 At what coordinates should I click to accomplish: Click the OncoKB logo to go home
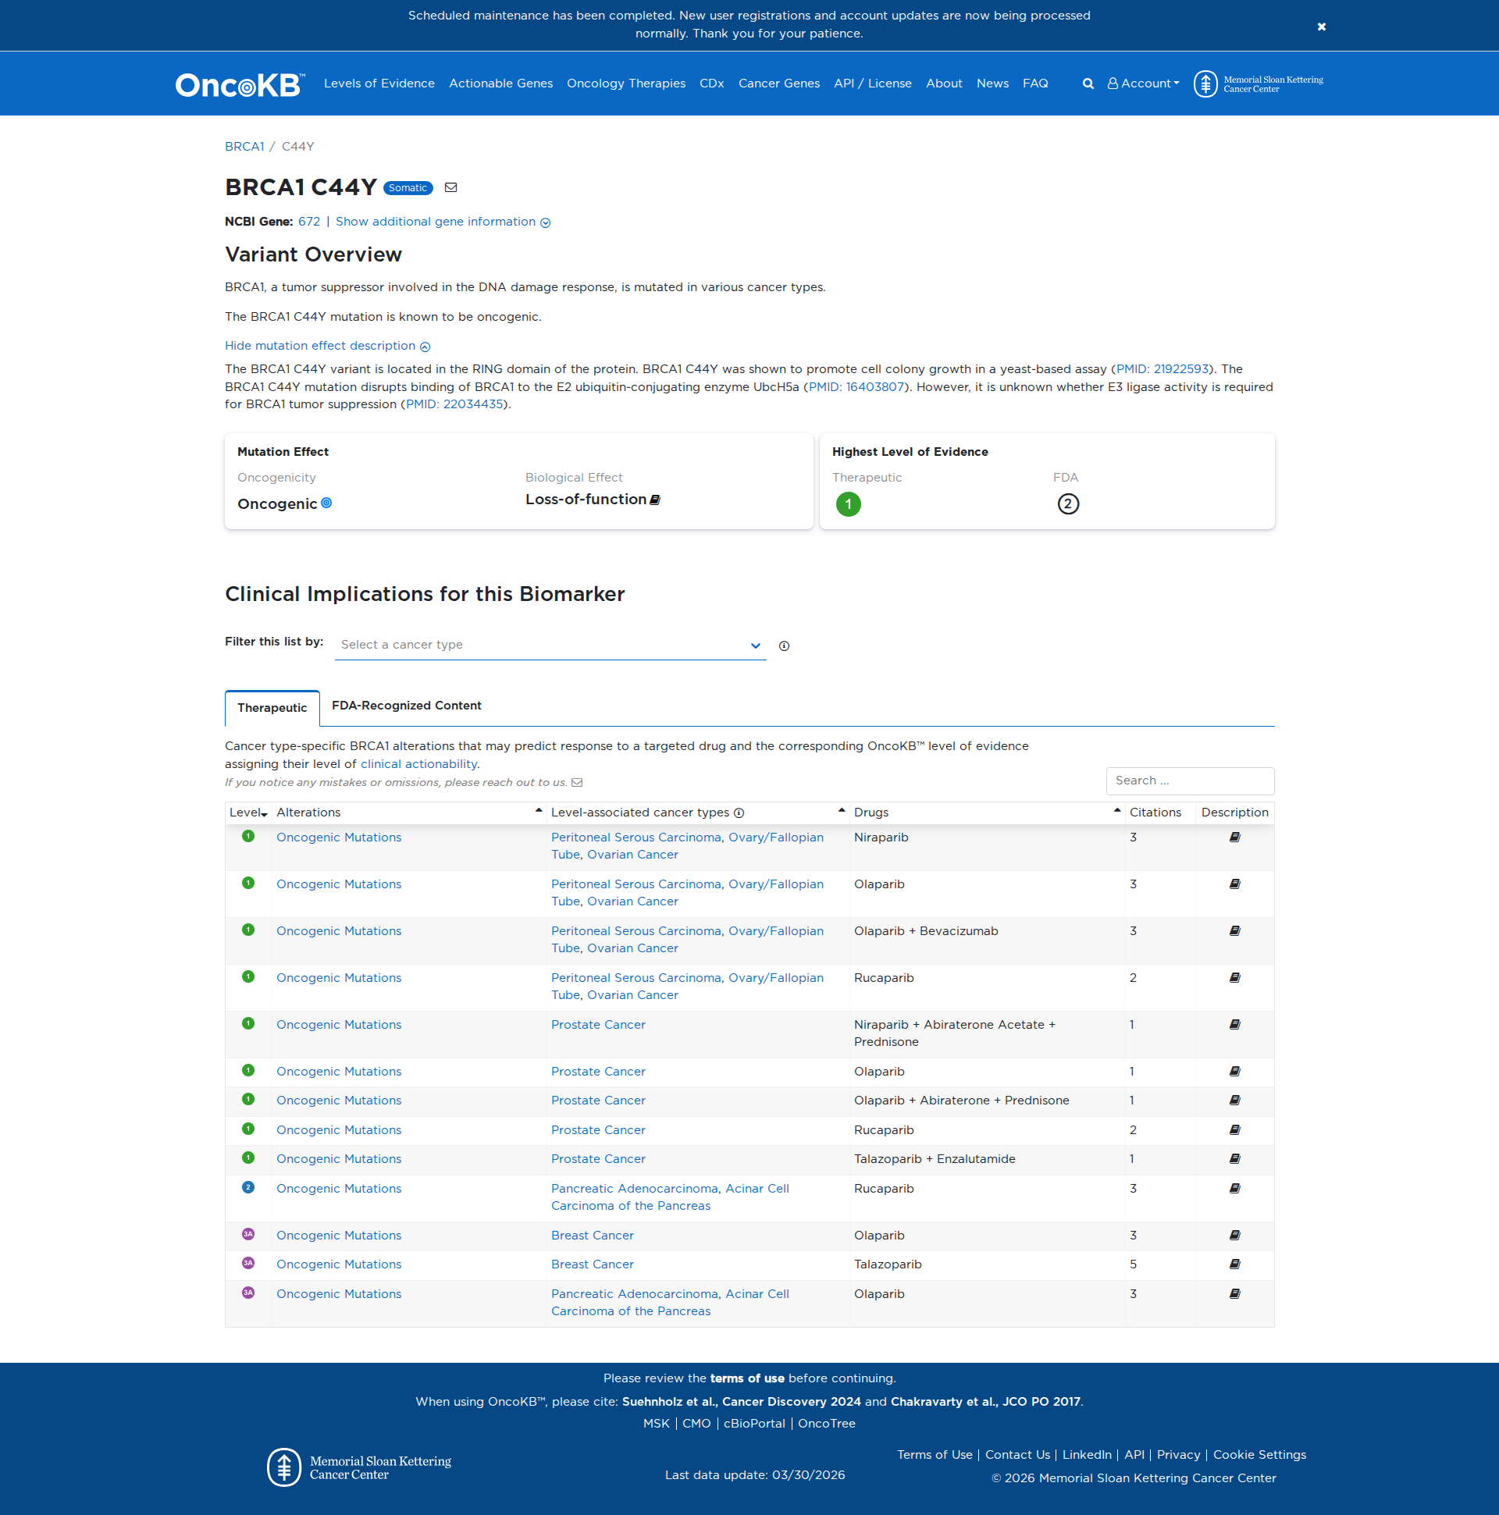[237, 84]
